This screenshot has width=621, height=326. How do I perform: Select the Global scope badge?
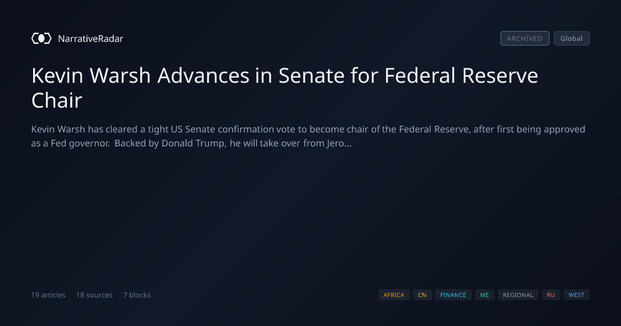pos(571,38)
